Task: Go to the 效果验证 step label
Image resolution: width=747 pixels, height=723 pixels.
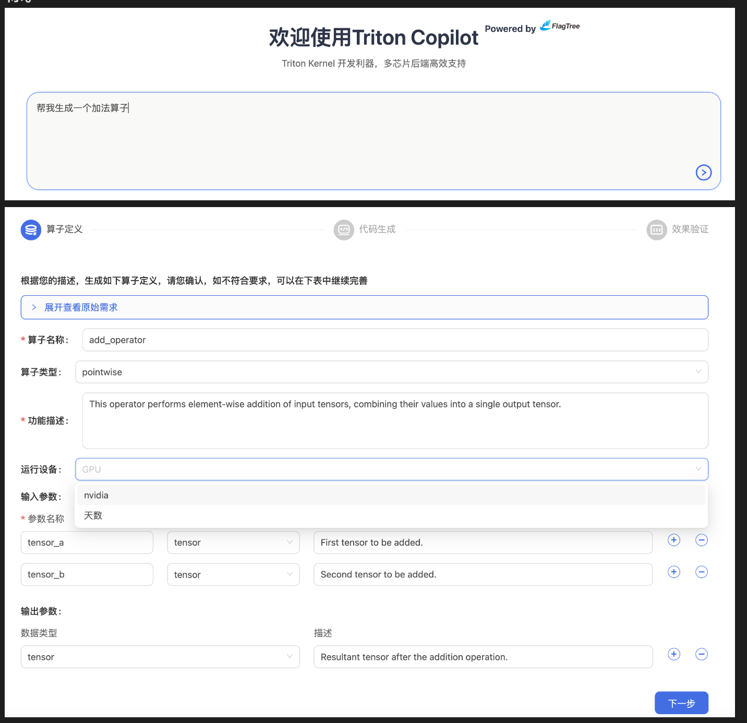Action: (690, 229)
